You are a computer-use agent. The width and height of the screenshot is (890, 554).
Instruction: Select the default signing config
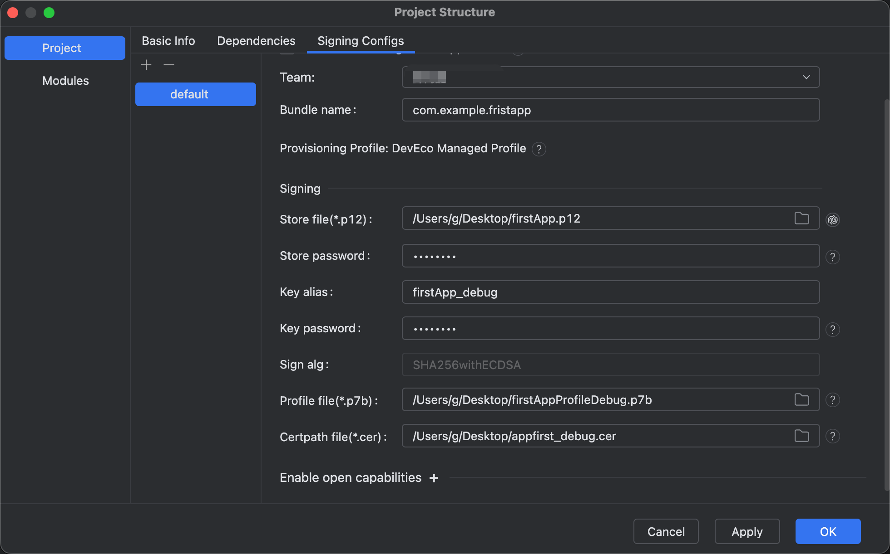(195, 94)
